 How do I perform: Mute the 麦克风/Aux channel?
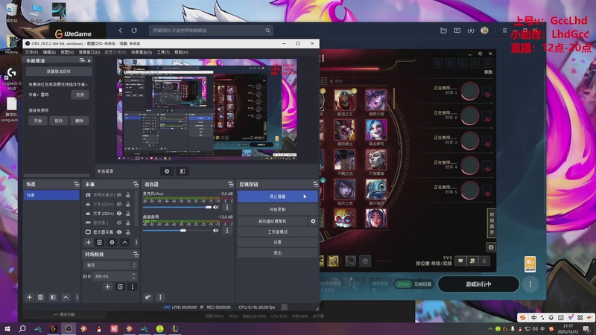(x=216, y=208)
